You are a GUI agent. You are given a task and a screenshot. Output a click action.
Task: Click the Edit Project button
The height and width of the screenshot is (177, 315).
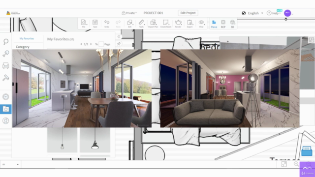tap(188, 13)
